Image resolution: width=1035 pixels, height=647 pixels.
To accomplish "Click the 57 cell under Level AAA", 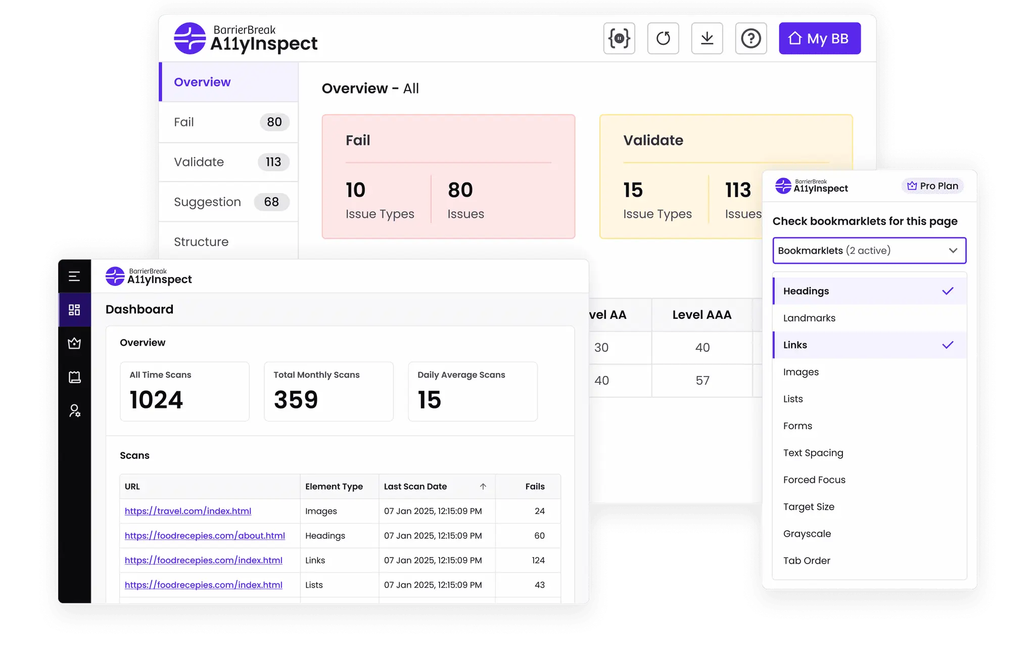I will tap(702, 381).
